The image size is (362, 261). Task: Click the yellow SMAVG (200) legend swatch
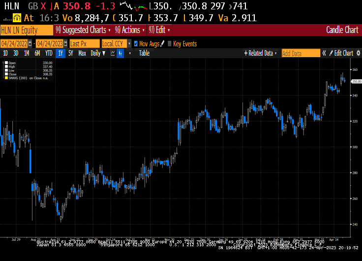[x=6, y=78]
